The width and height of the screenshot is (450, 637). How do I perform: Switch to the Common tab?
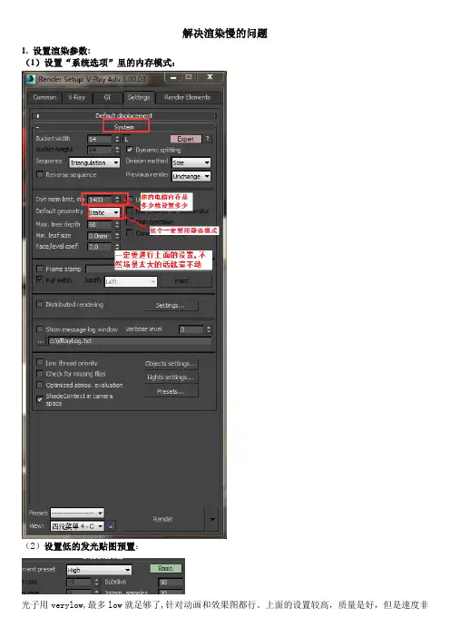pos(44,97)
